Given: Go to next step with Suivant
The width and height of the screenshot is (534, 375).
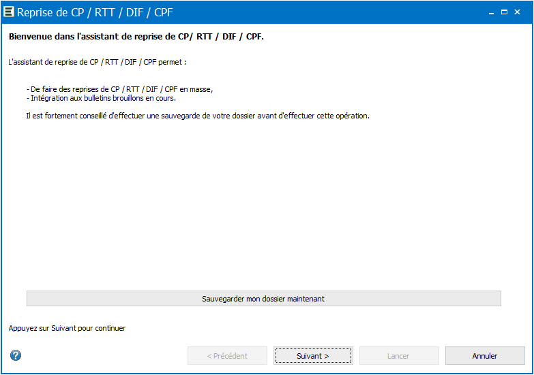Looking at the screenshot, I should point(313,356).
